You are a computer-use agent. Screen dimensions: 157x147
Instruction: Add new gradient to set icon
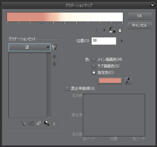click(x=47, y=123)
